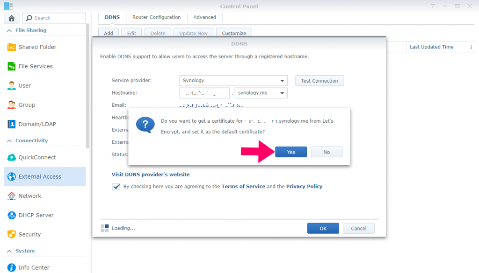Collapse the Connectivity section
This screenshot has width=479, height=273.
(8, 140)
